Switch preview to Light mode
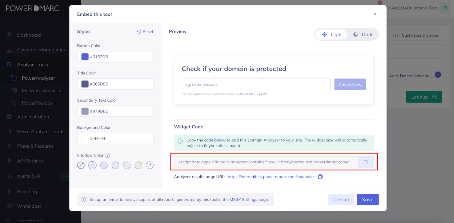 (x=331, y=35)
